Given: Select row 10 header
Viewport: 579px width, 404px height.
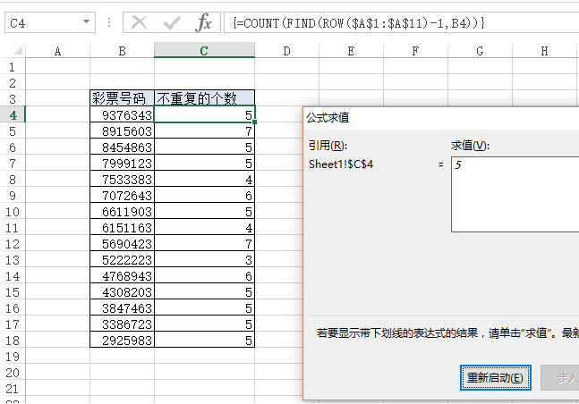Looking at the screenshot, I should click(13, 212).
